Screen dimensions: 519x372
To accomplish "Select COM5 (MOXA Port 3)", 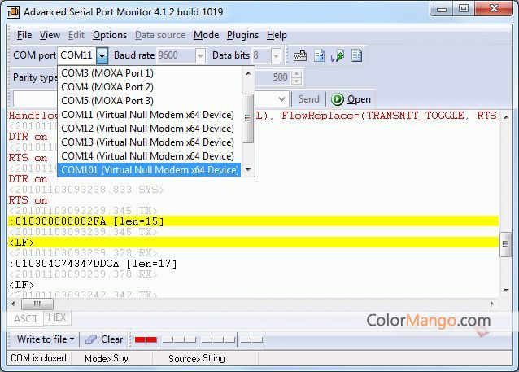I will 150,101.
